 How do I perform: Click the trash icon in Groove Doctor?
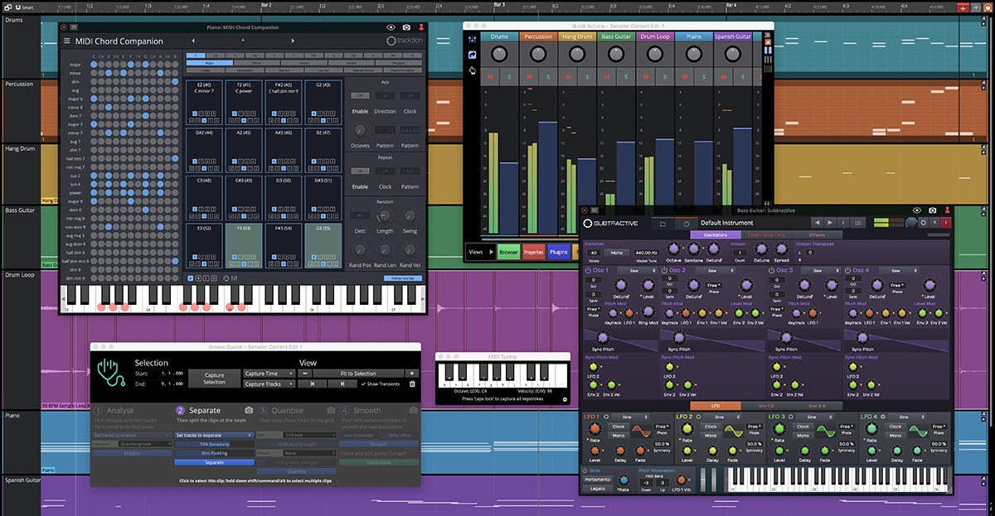412,384
